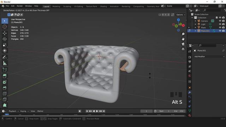
Task: Disable Plane.001 in renders
Action: point(224,31)
